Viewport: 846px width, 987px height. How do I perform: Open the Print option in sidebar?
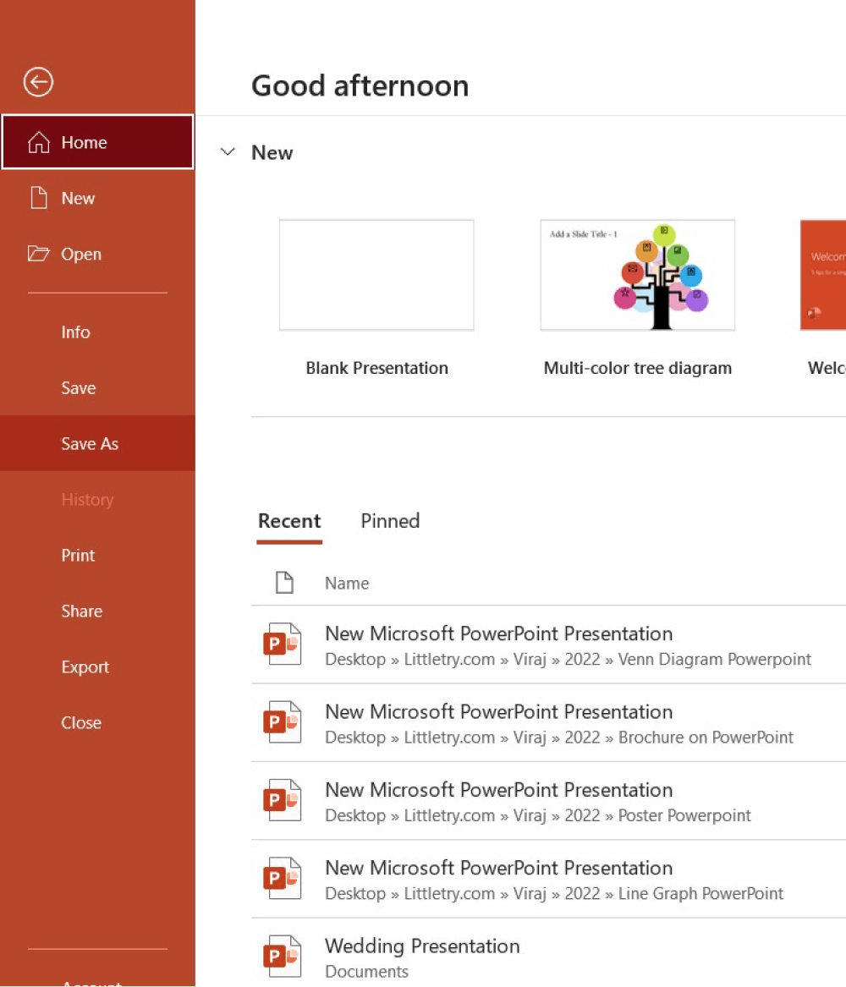coord(78,555)
